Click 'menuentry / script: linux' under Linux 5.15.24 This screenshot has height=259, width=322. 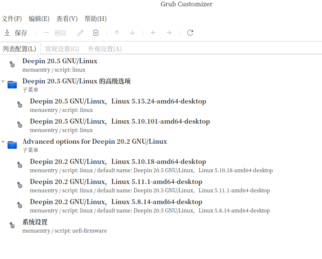61,110
